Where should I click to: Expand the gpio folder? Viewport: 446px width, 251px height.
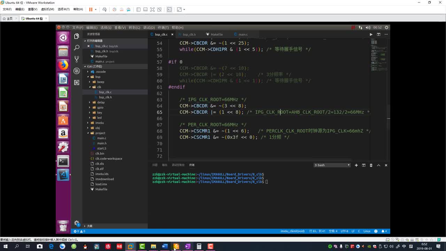coord(100,107)
